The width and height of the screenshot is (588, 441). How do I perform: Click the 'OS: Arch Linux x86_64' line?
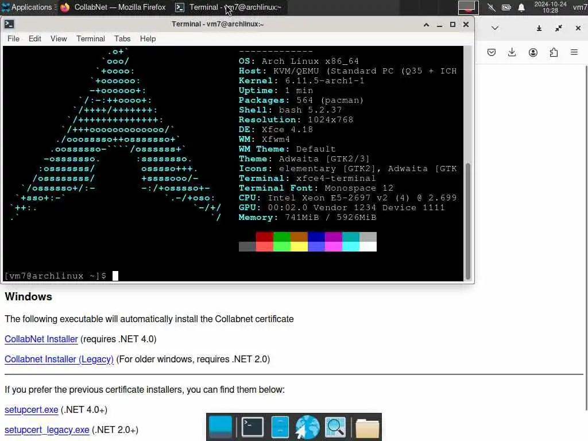[x=299, y=61]
